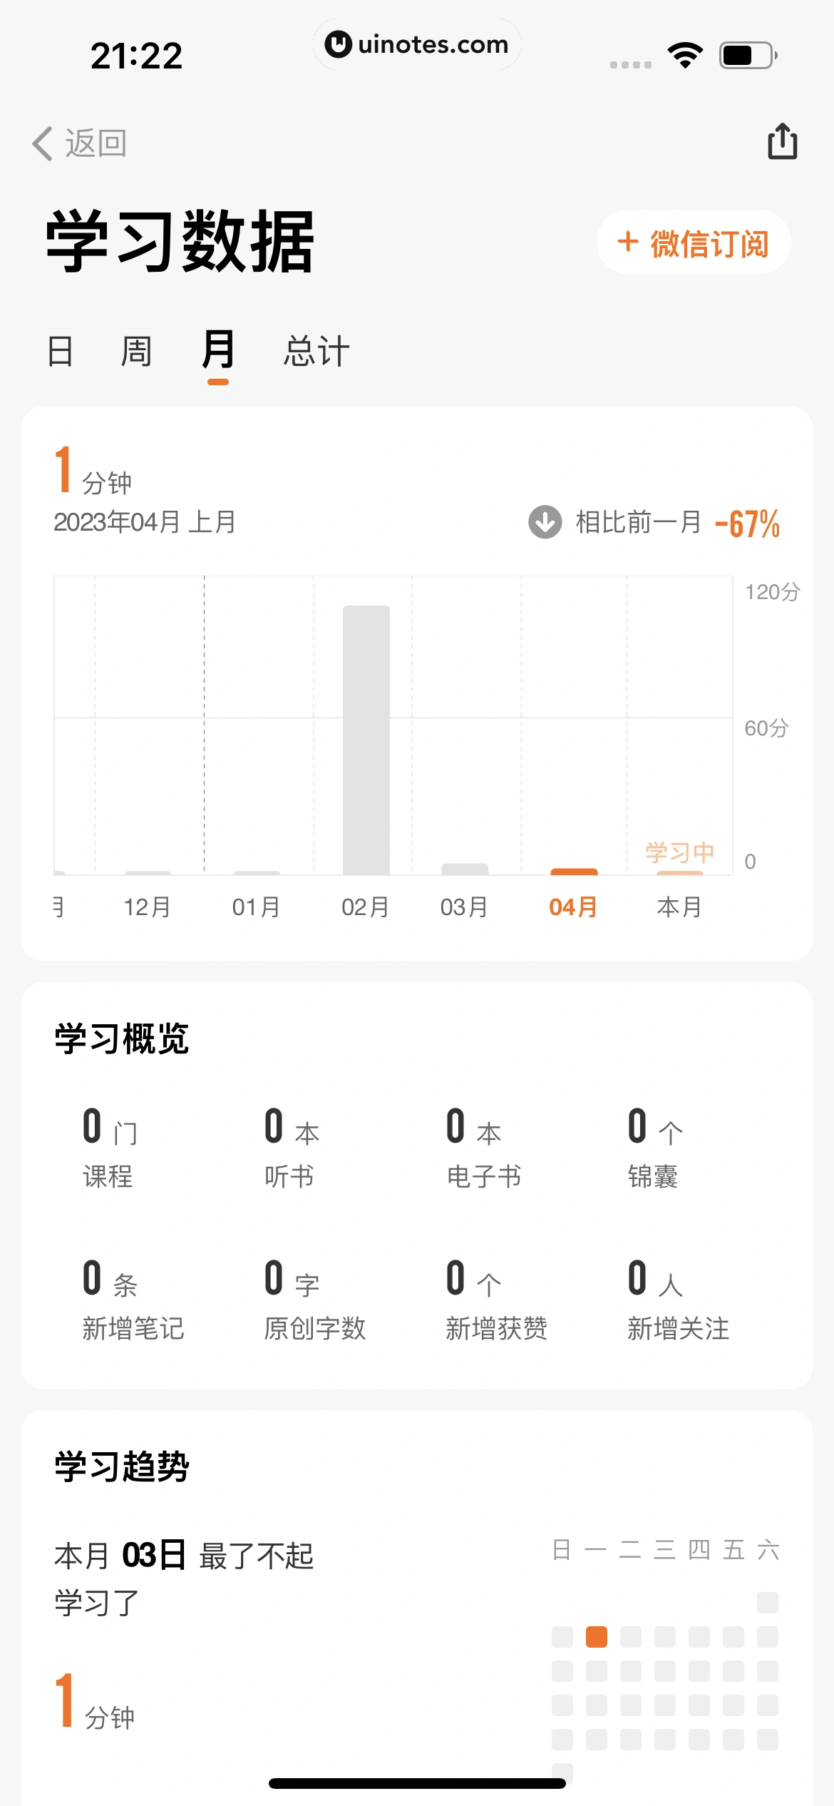Tap the plus sign in 微信订阅
Screen dimensions: 834x1806
tap(628, 242)
